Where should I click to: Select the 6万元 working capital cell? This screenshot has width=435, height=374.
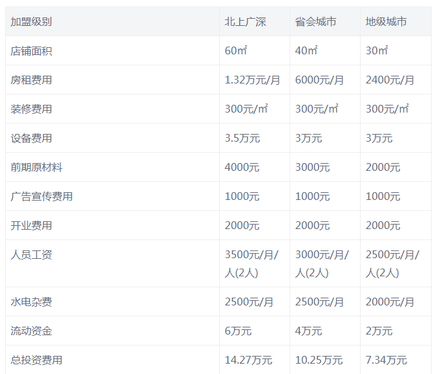tap(238, 331)
